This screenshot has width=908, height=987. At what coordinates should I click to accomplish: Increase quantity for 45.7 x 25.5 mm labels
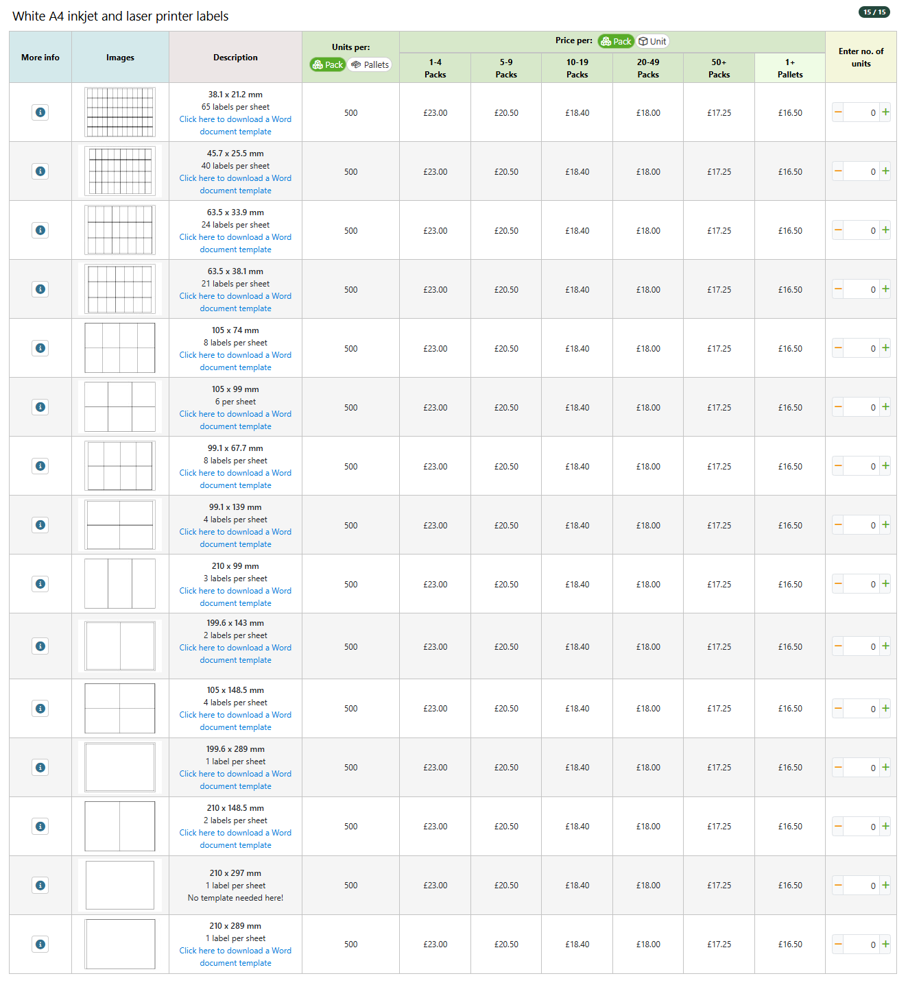(x=885, y=171)
